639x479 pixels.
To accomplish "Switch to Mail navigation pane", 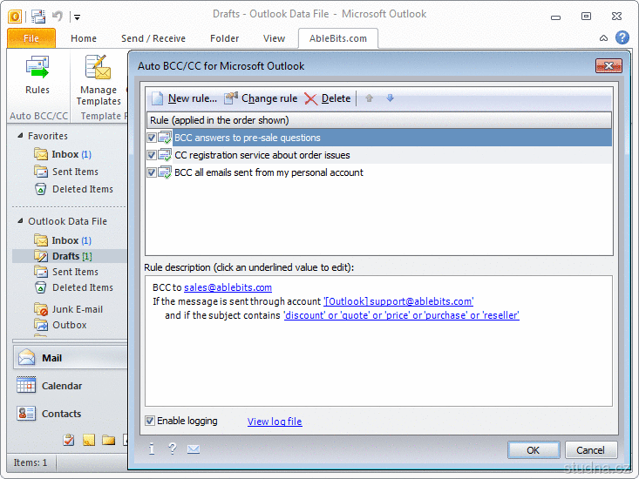I will click(x=70, y=358).
